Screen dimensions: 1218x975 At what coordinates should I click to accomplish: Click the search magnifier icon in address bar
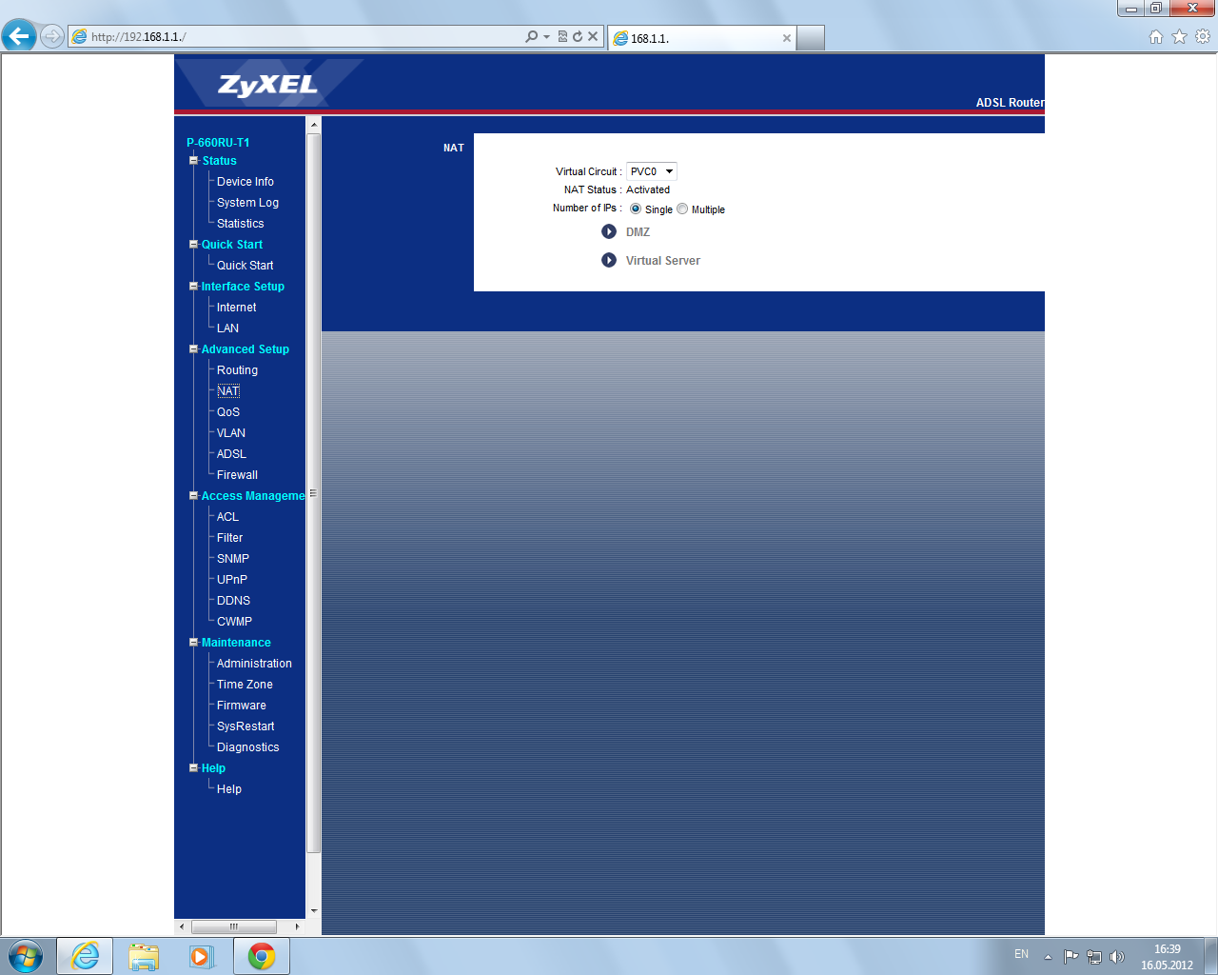[x=531, y=36]
